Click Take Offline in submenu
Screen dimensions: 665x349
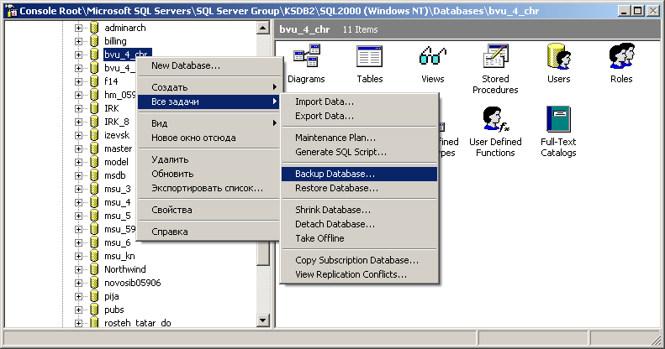(x=359, y=238)
